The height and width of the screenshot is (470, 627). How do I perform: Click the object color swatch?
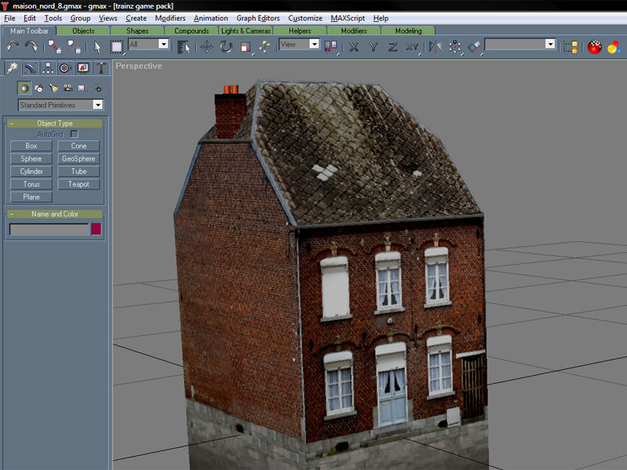[x=96, y=230]
